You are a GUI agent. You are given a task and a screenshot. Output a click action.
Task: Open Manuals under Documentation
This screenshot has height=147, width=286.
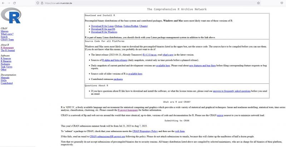[x=5, y=77]
